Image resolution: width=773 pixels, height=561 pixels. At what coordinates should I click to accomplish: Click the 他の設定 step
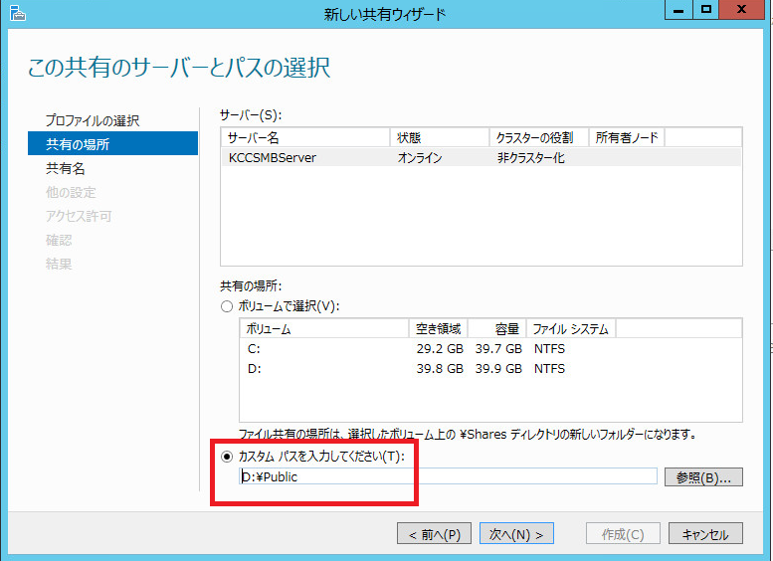point(71,192)
